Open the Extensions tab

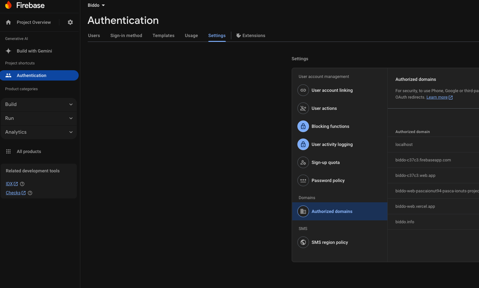coord(251,35)
